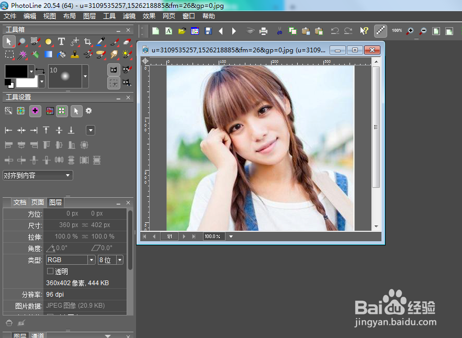Image resolution: width=462 pixels, height=338 pixels.
Task: Click the zoom in magnifier plus icon
Action: coord(410,31)
